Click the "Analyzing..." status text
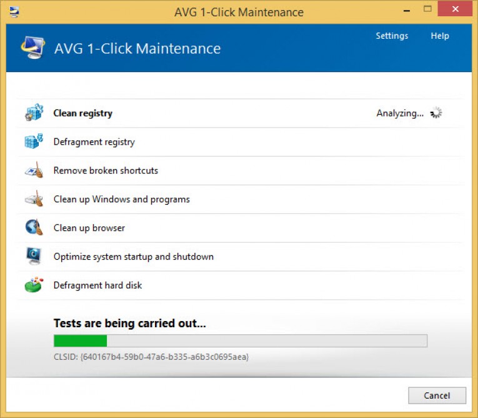Screen dimensions: 478x418 click(400, 113)
